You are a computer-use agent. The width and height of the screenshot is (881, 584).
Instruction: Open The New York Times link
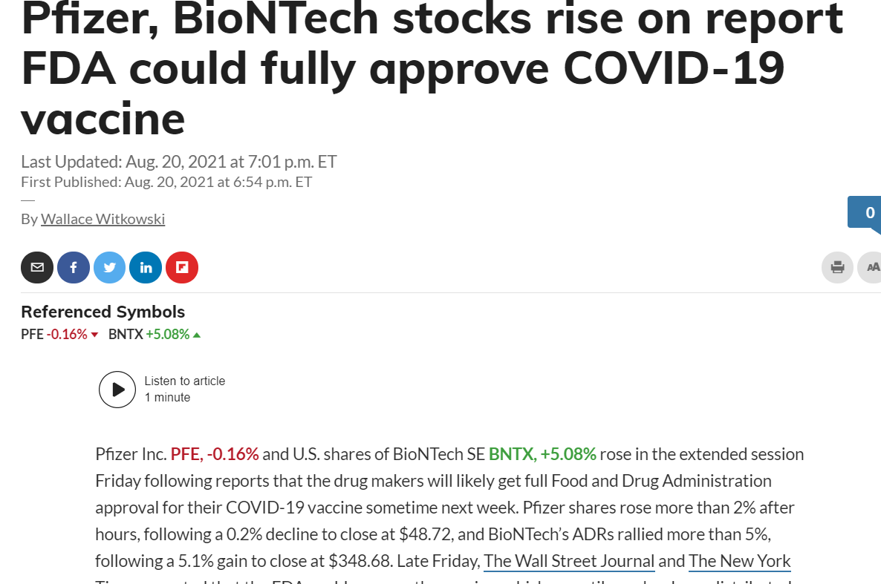pos(739,561)
